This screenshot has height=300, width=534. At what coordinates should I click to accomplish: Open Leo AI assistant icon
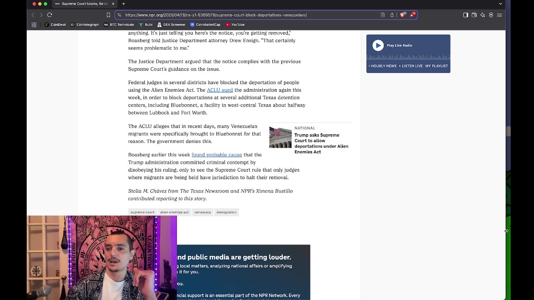tap(483, 15)
